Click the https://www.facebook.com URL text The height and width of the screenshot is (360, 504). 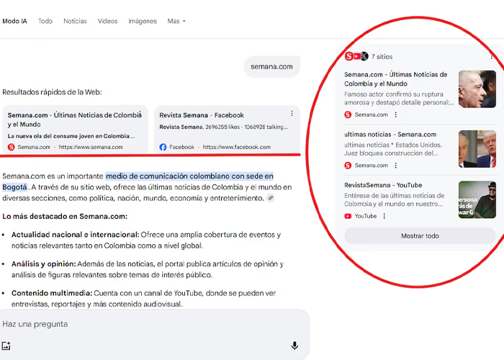coord(237,147)
